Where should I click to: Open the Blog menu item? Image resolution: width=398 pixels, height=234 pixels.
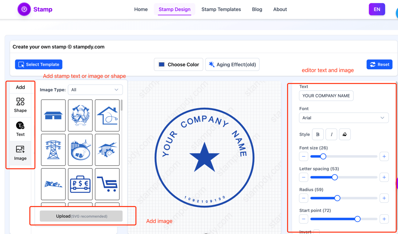click(257, 9)
